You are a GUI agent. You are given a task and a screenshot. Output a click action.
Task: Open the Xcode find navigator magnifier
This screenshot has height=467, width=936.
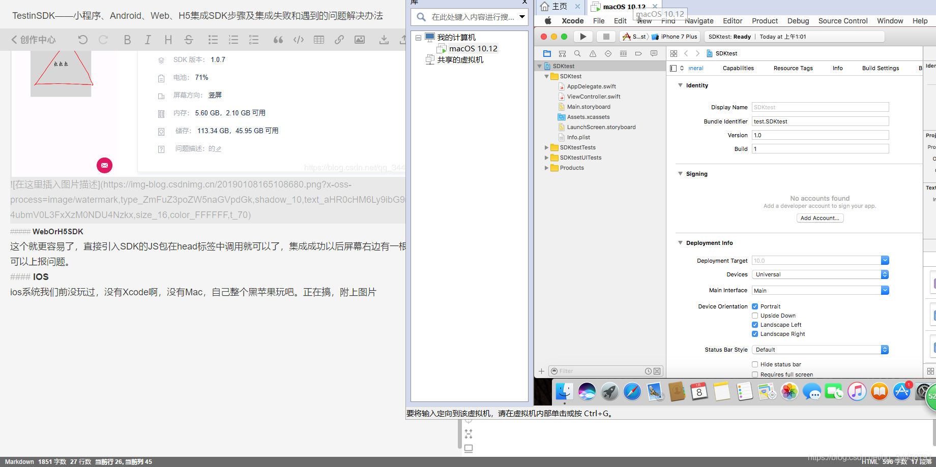pos(577,53)
